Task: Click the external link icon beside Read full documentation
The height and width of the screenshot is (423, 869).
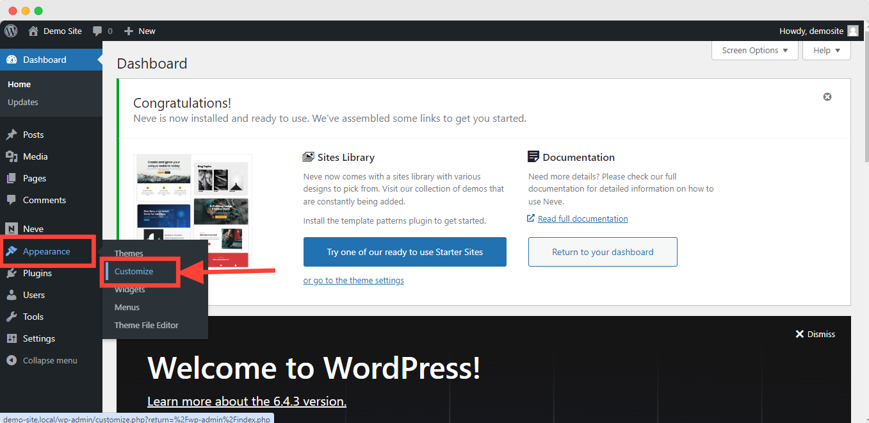Action: point(531,219)
